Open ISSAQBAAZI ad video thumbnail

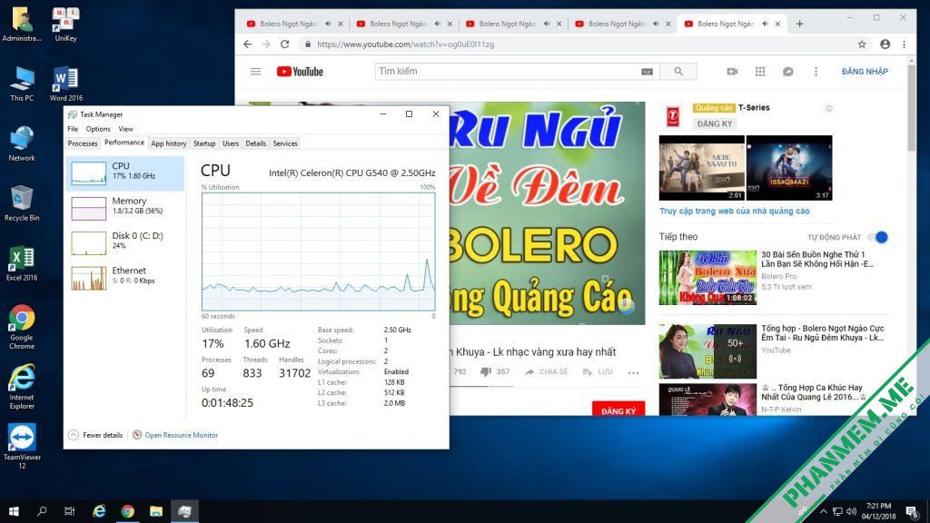point(789,168)
